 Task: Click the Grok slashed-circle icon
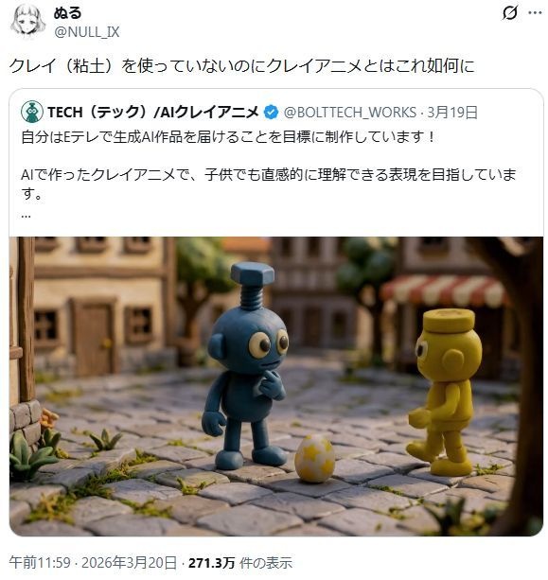[509, 13]
